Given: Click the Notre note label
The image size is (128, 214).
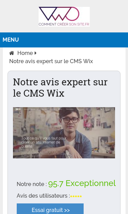Looking at the screenshot, I should (x=32, y=184).
